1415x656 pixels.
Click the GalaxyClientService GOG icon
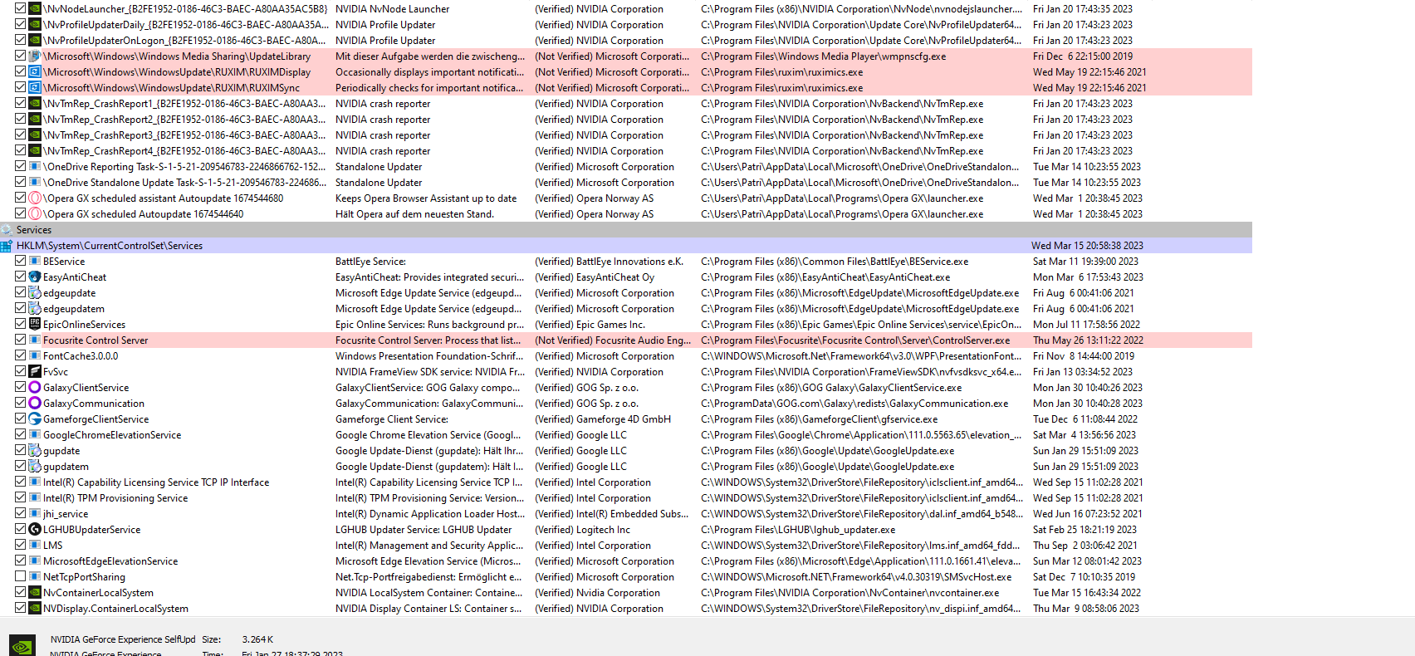click(35, 388)
